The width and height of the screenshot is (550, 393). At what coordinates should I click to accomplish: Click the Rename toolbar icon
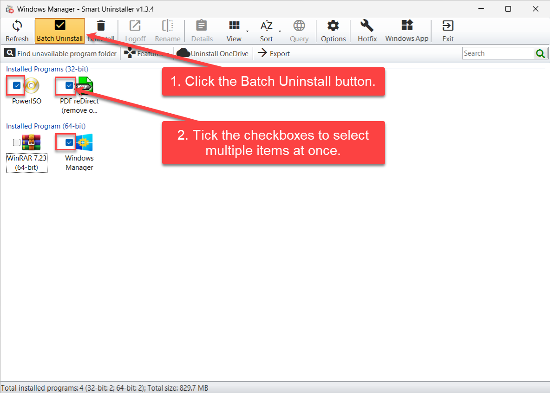[x=168, y=26]
